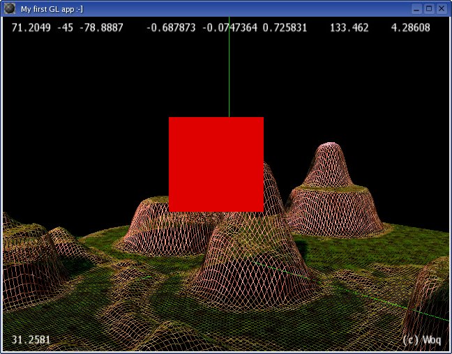Close the My first GL app window
This screenshot has width=452, height=354.
point(441,8)
